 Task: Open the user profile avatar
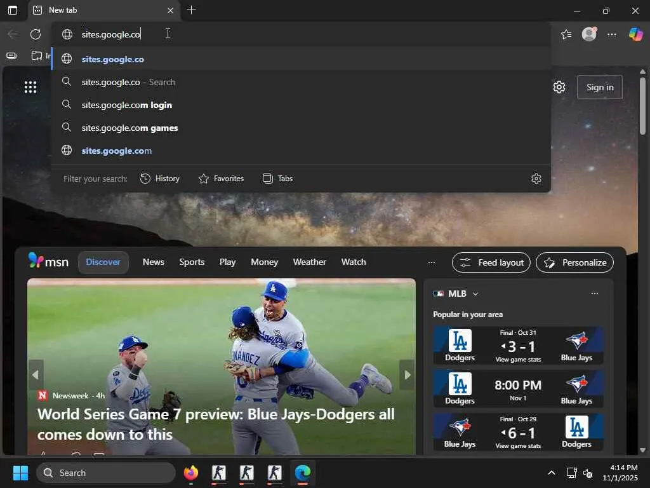point(589,34)
